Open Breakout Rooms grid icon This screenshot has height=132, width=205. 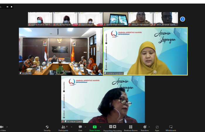click(131, 127)
